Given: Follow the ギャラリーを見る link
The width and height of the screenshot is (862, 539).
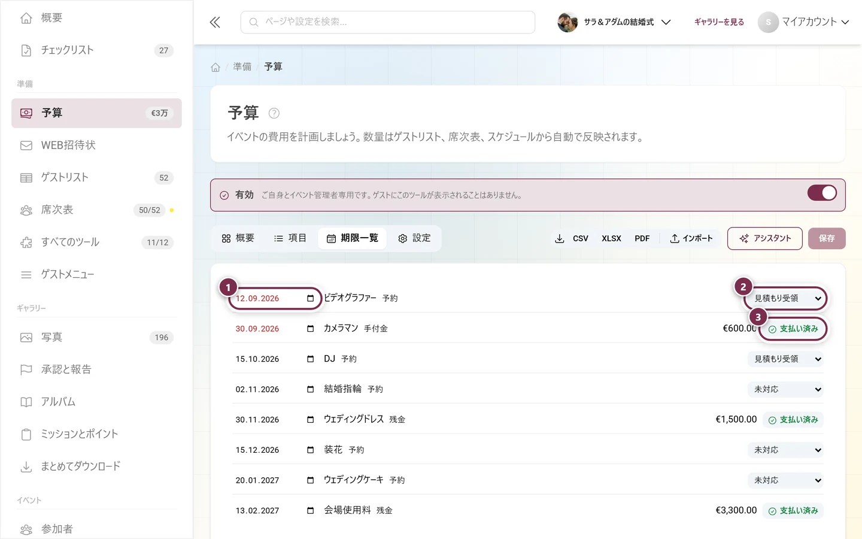Looking at the screenshot, I should [x=719, y=22].
